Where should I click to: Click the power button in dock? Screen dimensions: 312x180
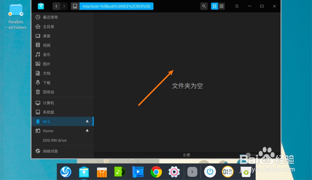(210, 172)
